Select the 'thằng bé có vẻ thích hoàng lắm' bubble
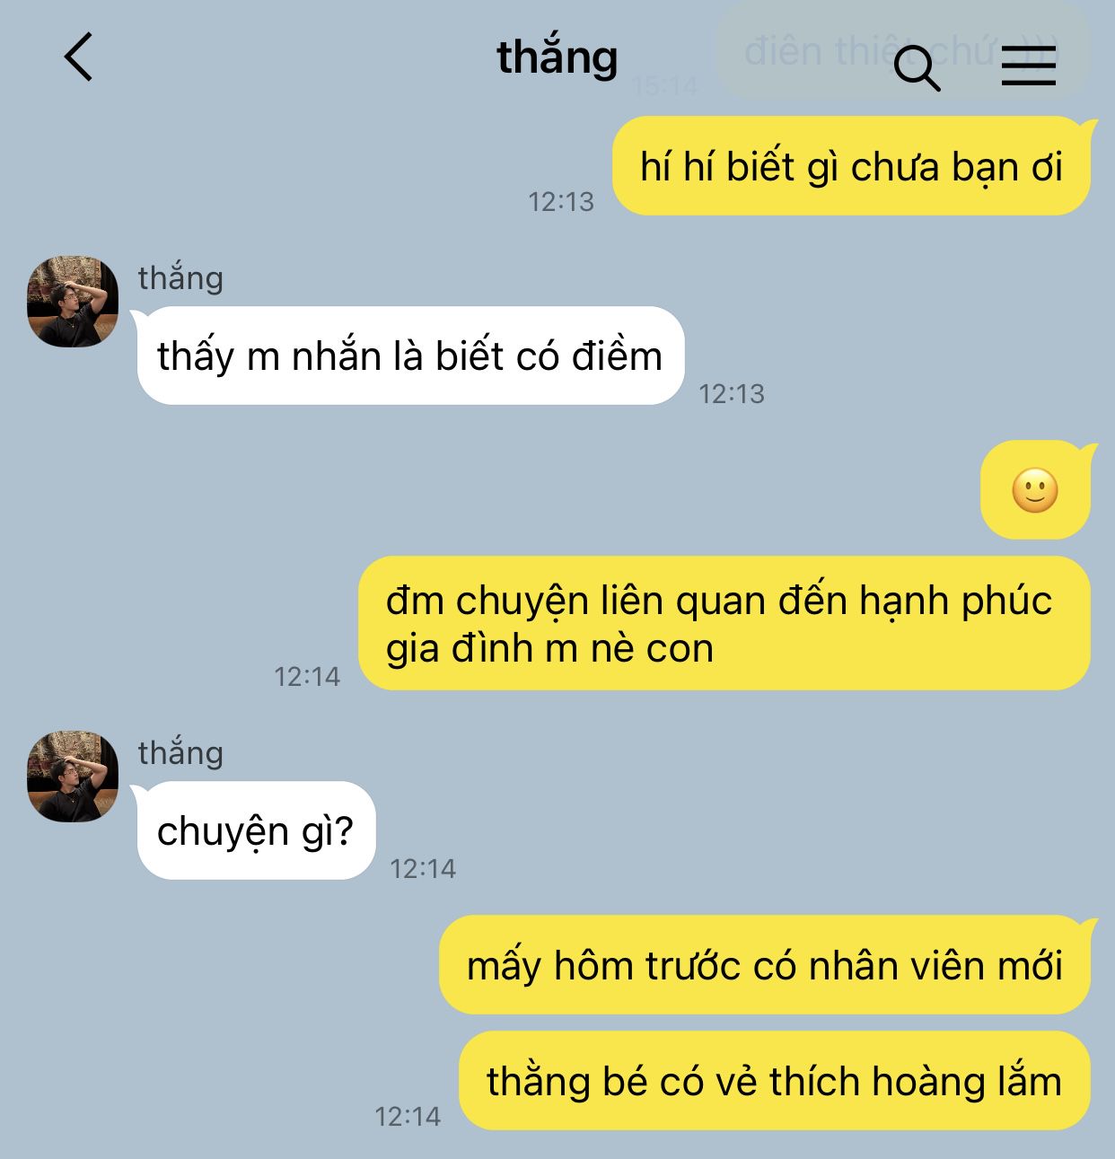The image size is (1115, 1159). coord(775,1081)
